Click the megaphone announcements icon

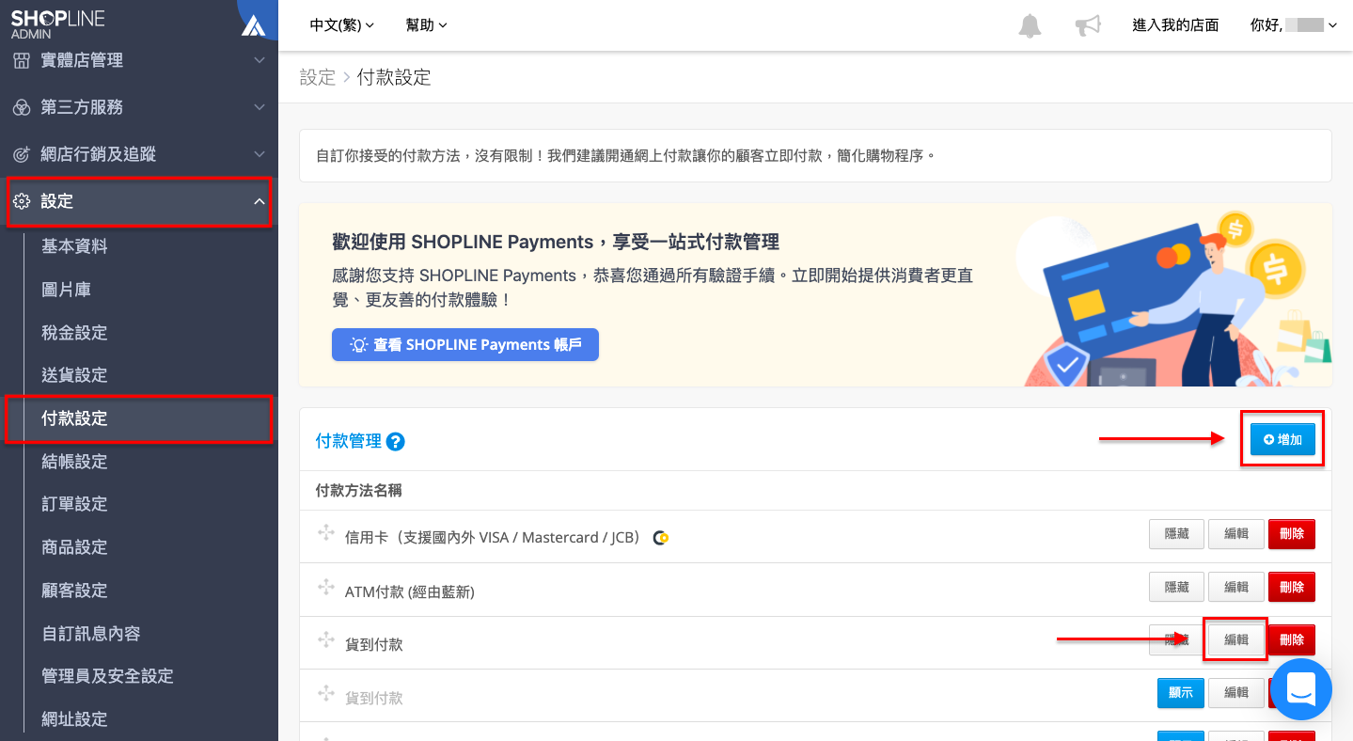pyautogui.click(x=1088, y=25)
